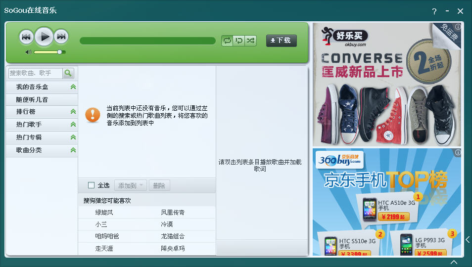Click artist 冷漠
This screenshot has height=267, width=472.
167,224
